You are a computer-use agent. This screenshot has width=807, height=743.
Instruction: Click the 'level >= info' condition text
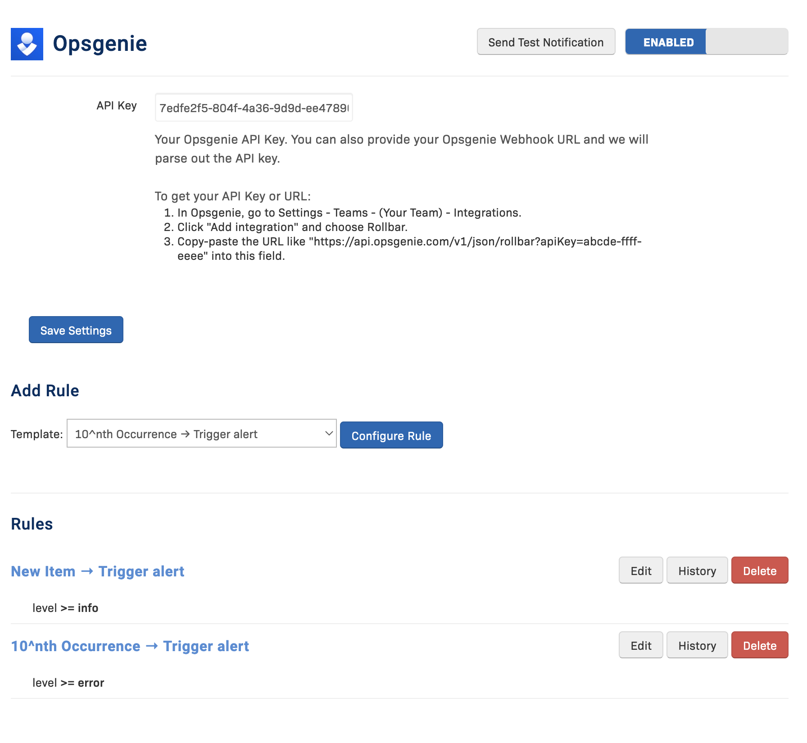pos(65,608)
